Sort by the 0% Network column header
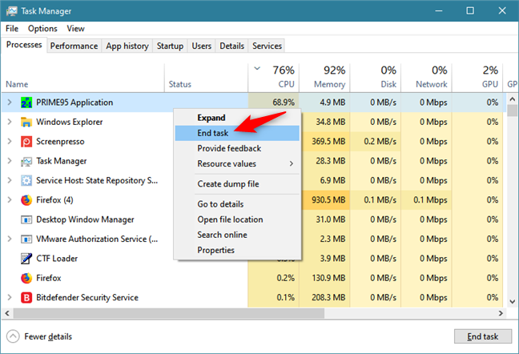The height and width of the screenshot is (354, 519). pyautogui.click(x=427, y=78)
